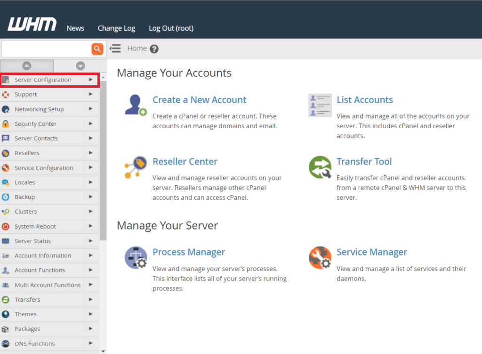Click the Service Manager wrench icon
The width and height of the screenshot is (482, 354).
click(x=320, y=258)
